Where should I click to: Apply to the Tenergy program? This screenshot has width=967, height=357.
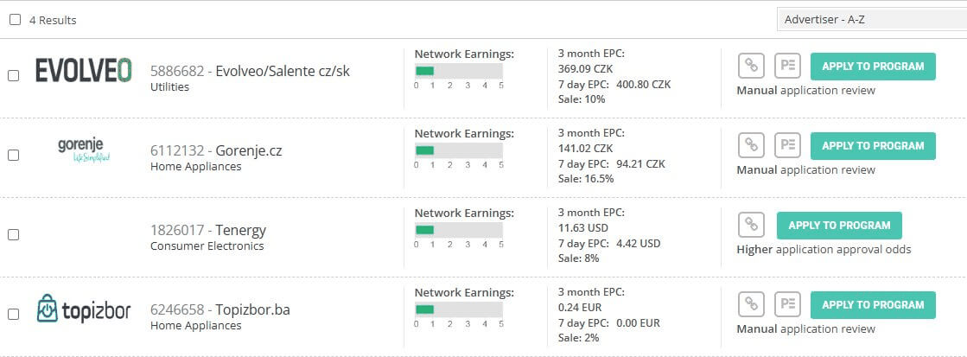tap(839, 225)
